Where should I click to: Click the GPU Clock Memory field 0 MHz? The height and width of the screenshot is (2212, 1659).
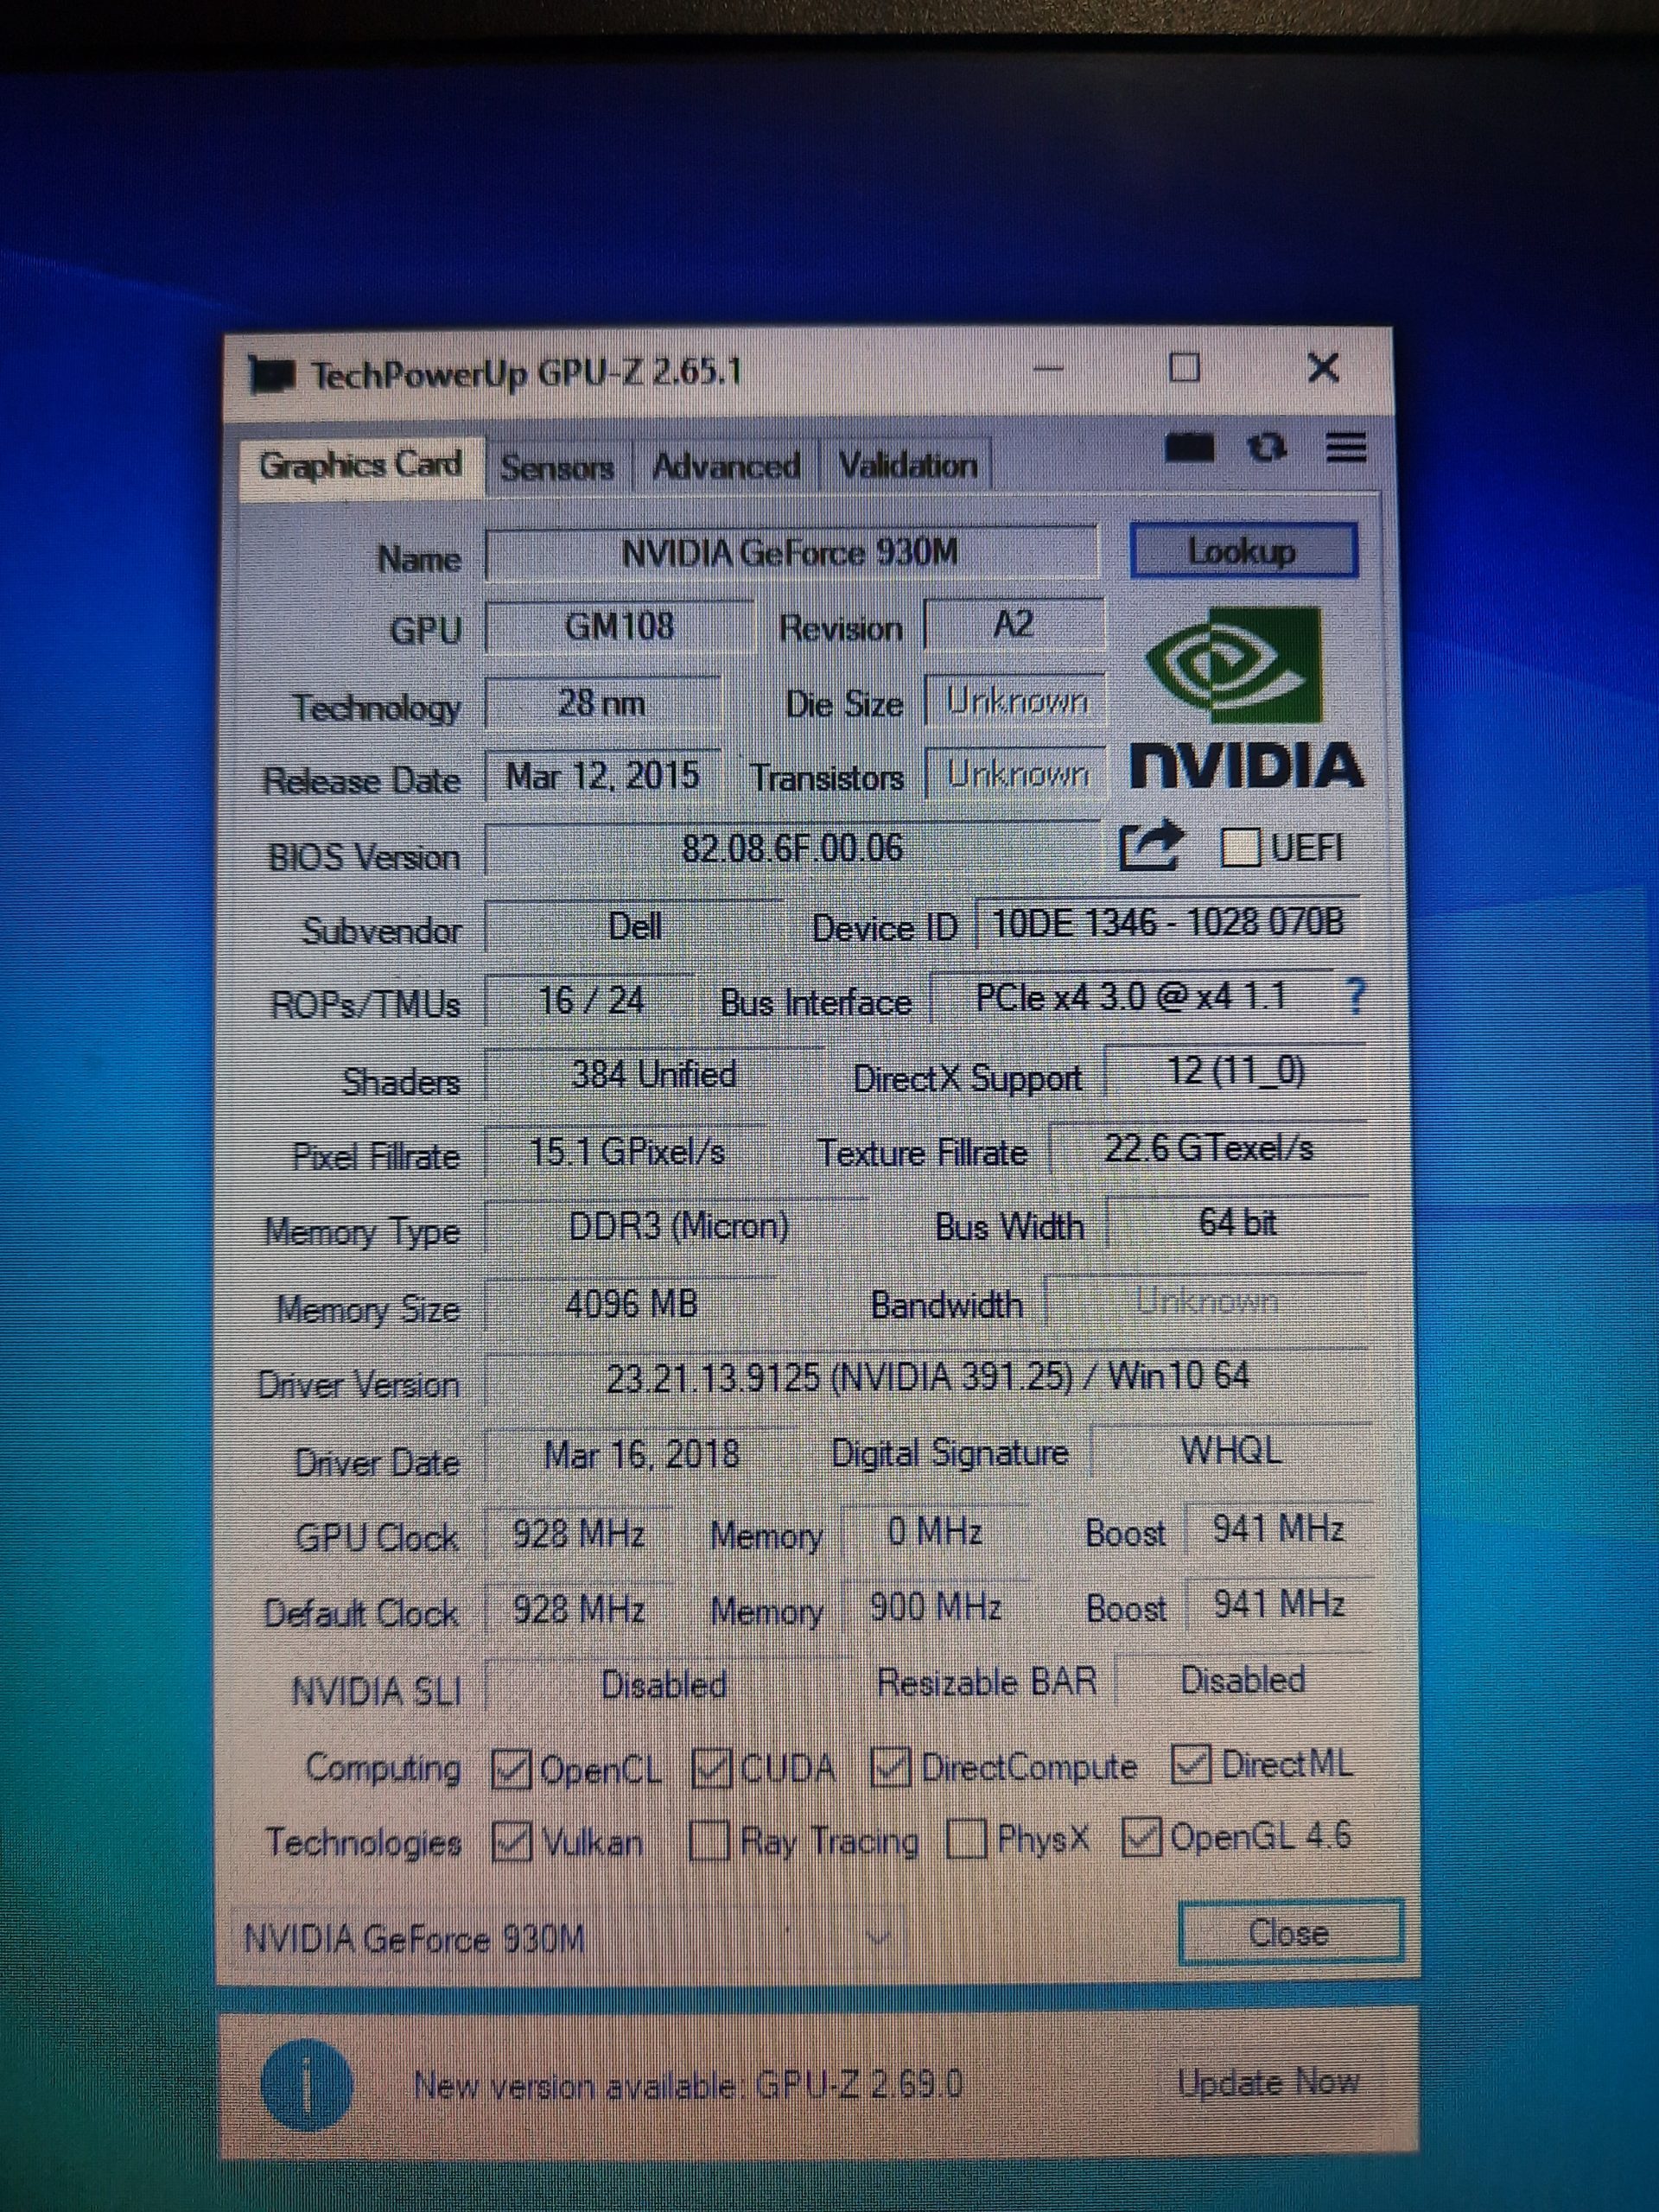935,1531
